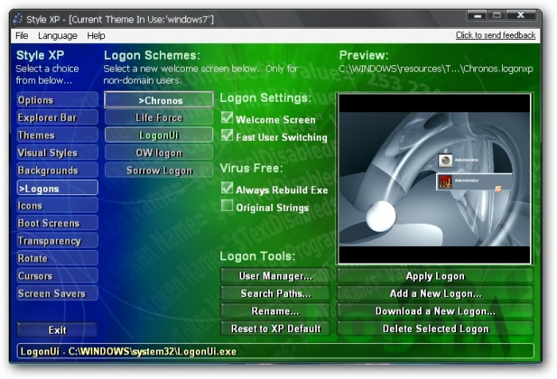
Task: Click Add a New Logon
Action: 435,294
